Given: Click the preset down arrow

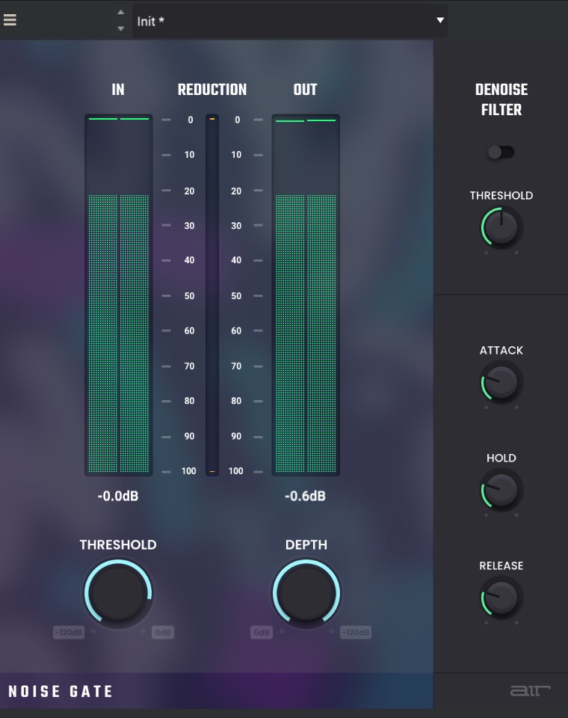Looking at the screenshot, I should click(121, 29).
